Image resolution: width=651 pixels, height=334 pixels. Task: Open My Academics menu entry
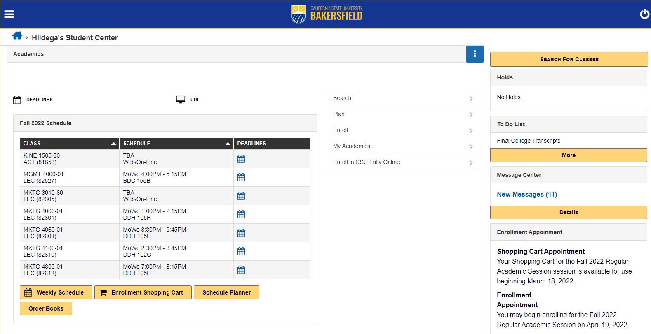[x=402, y=146]
